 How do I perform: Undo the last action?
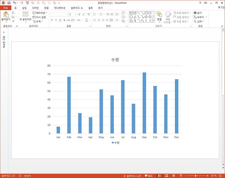pyautogui.click(x=14, y=3)
